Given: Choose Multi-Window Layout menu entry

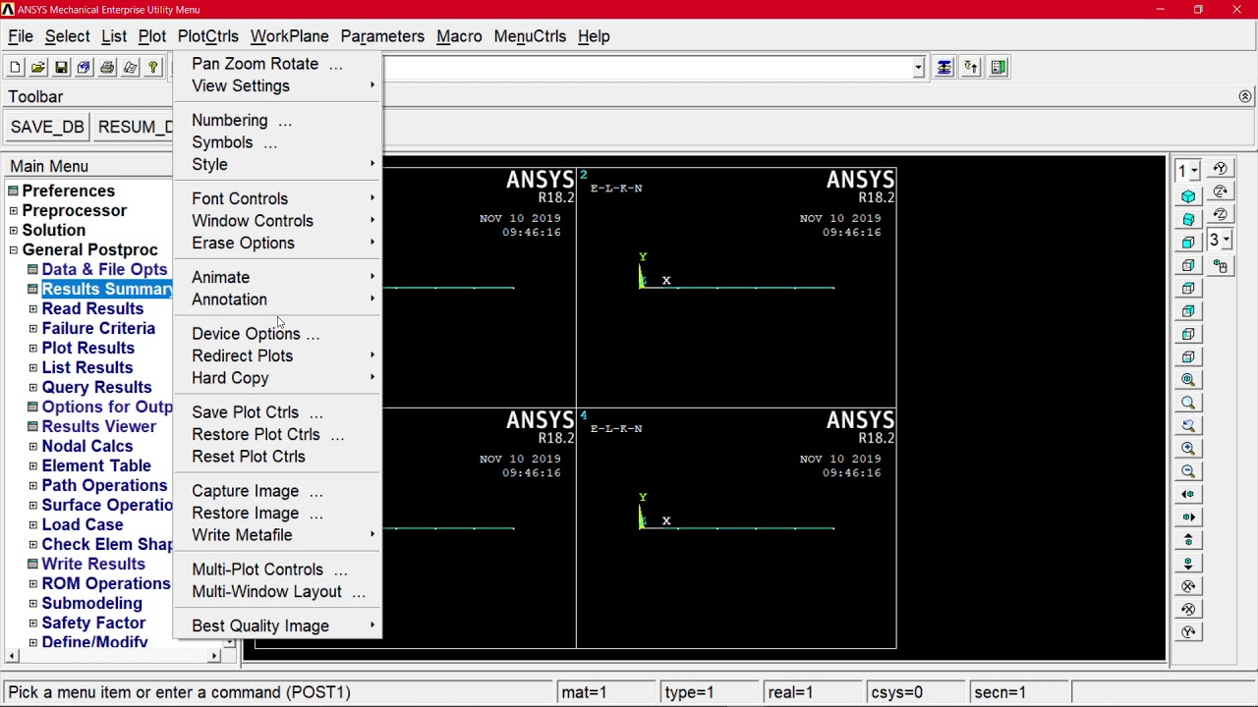Looking at the screenshot, I should point(278,592).
